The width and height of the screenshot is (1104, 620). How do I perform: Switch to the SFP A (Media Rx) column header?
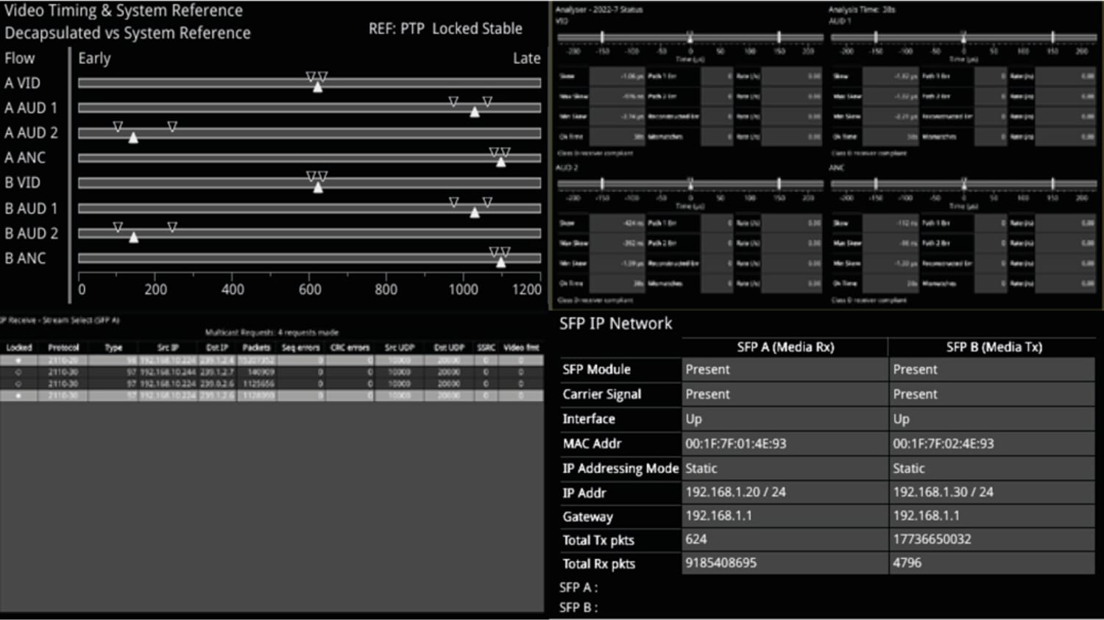tap(785, 347)
